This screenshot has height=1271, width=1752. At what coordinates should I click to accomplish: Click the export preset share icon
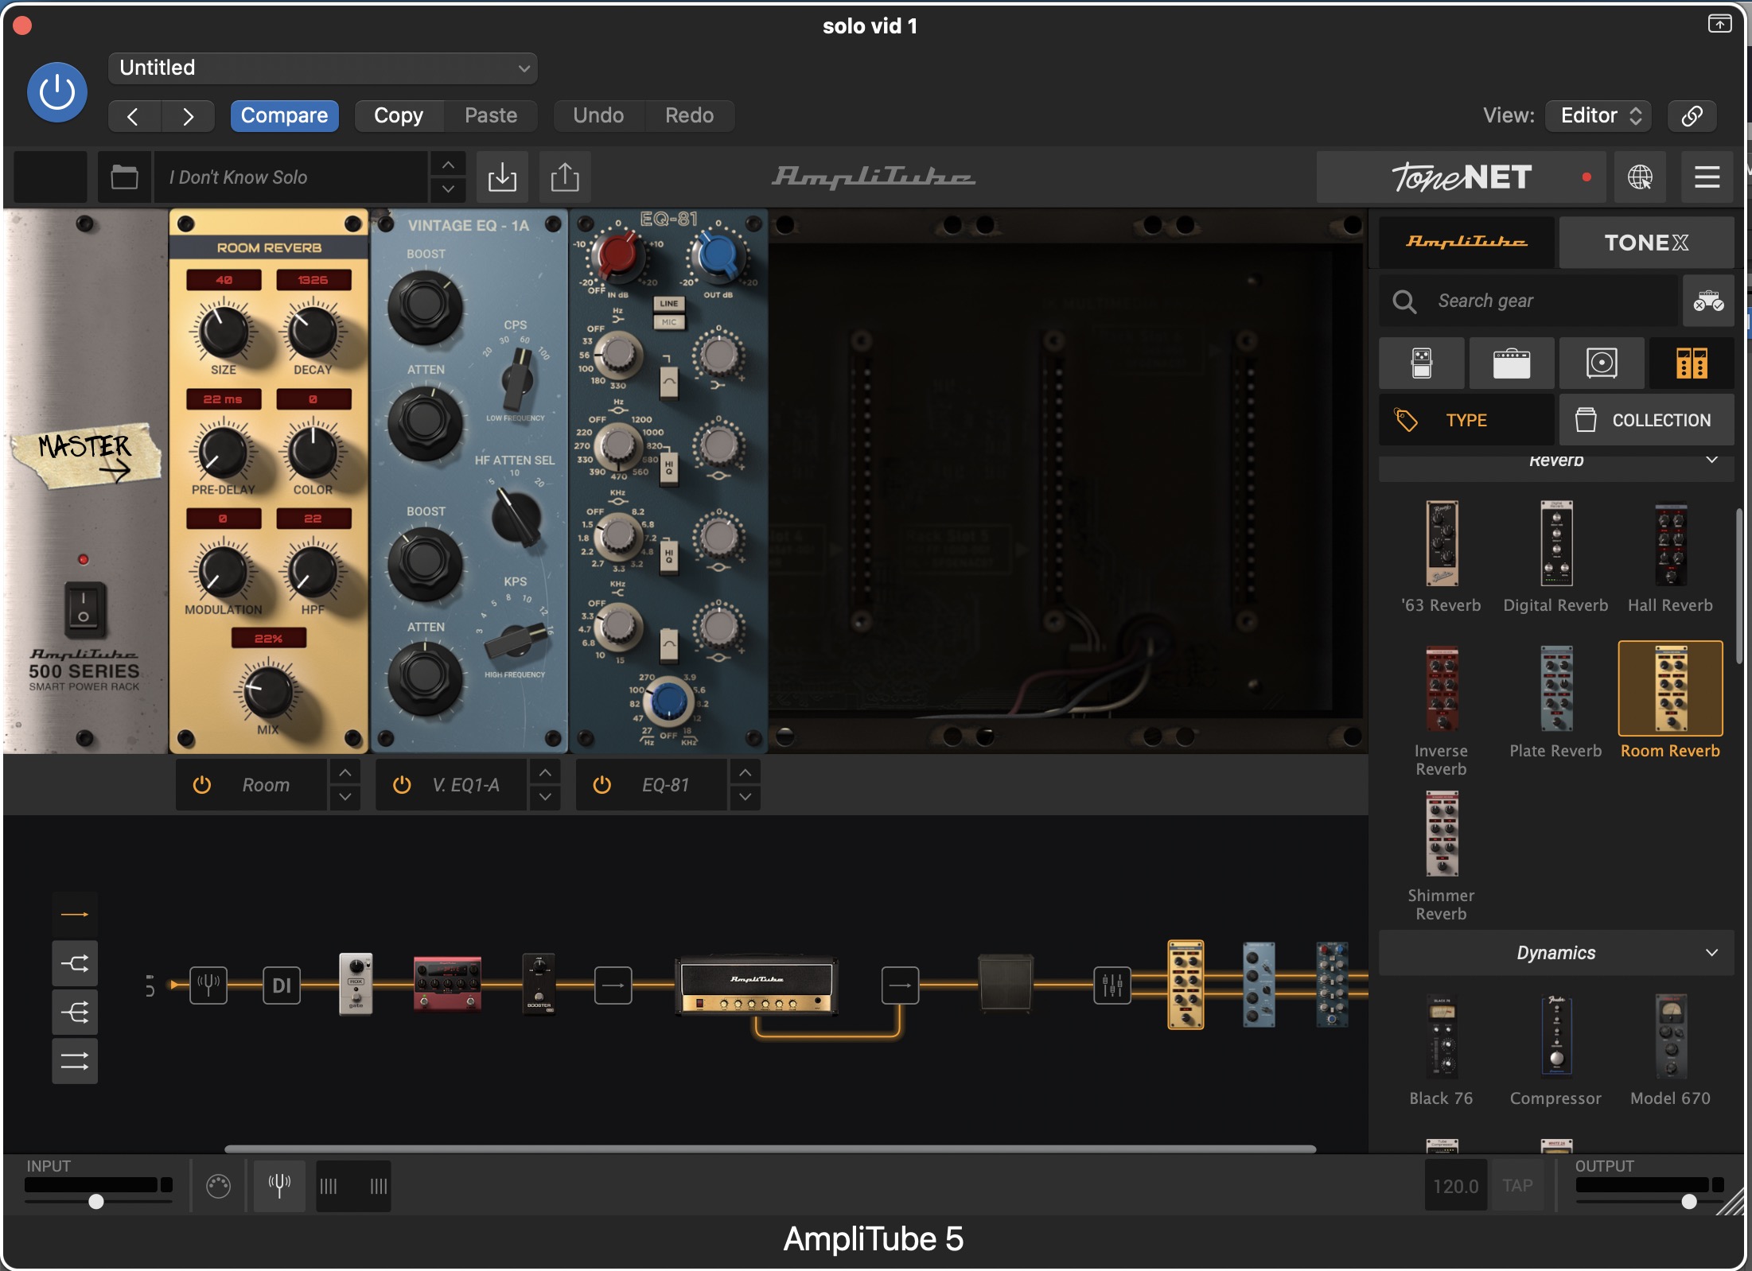pos(565,177)
